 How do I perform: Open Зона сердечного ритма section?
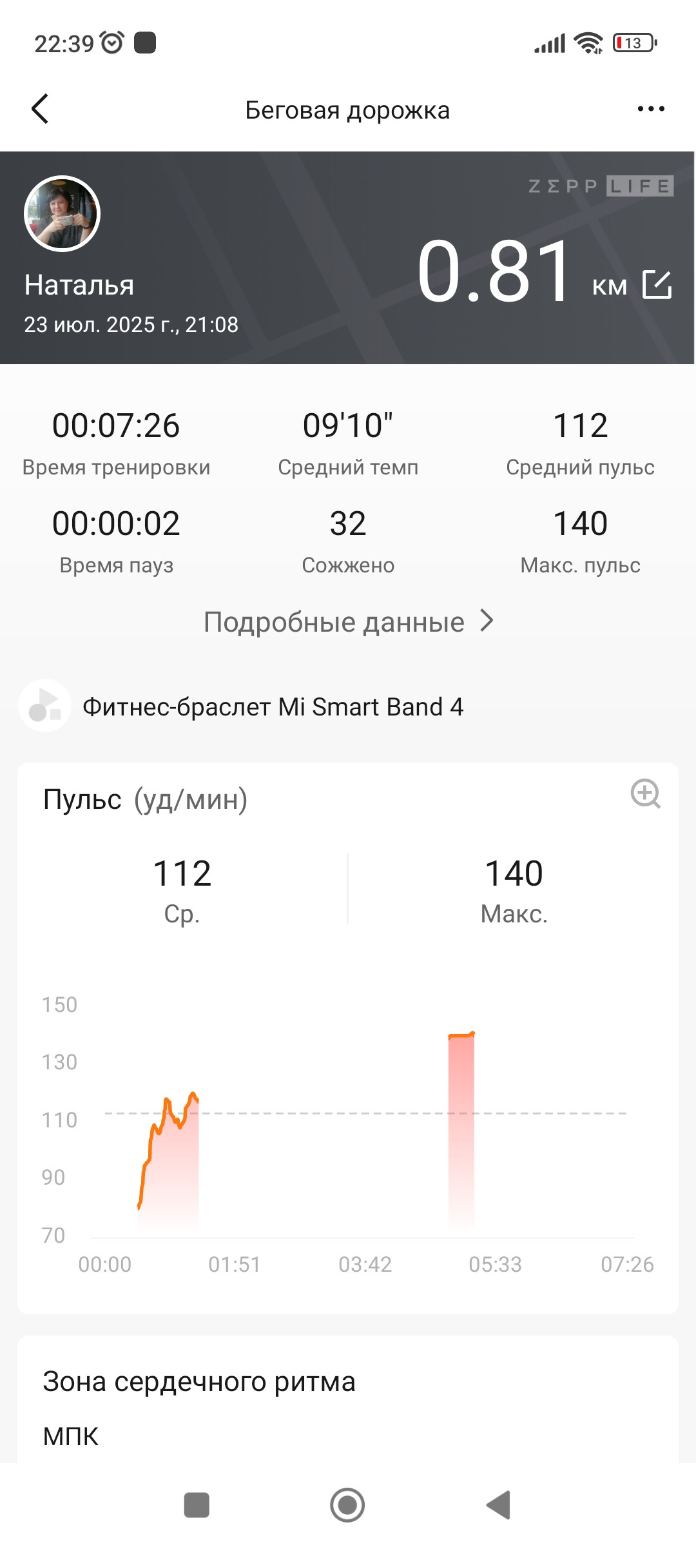tap(199, 1381)
